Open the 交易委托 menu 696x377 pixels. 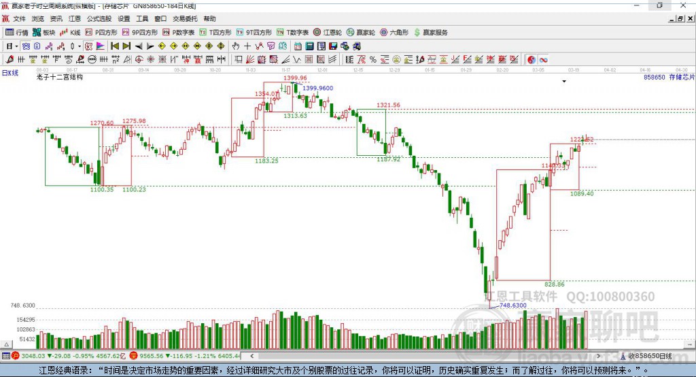click(185, 18)
